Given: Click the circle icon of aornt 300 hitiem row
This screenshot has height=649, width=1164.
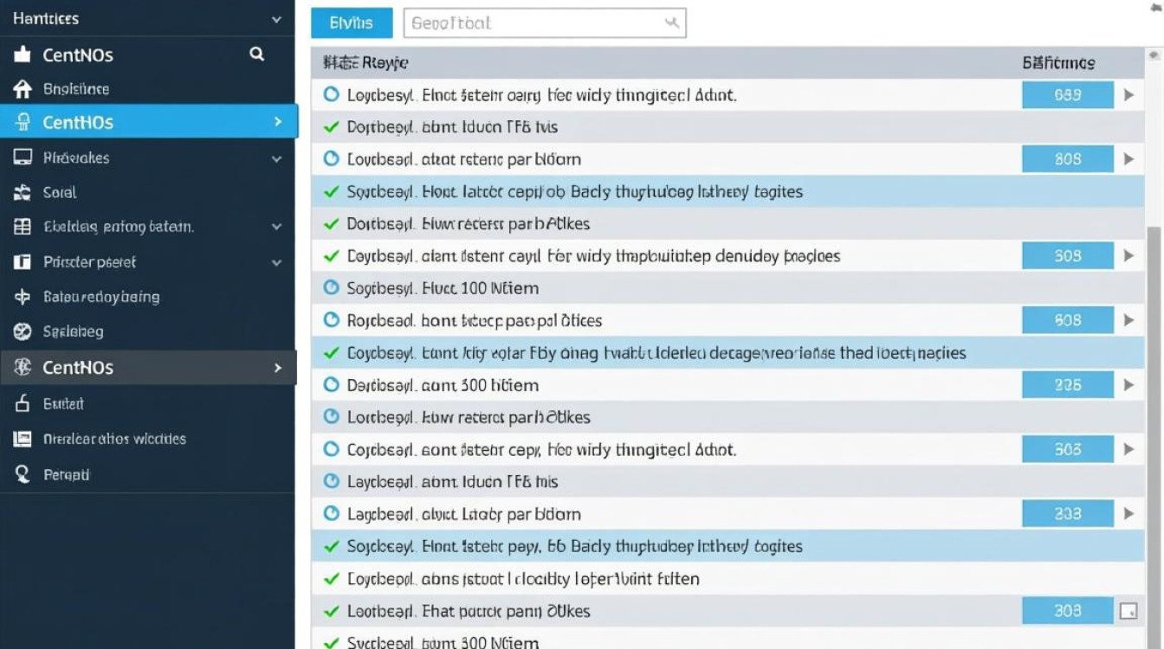Looking at the screenshot, I should [x=331, y=385].
